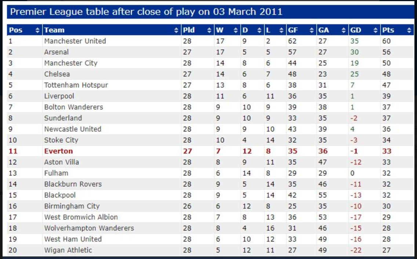Click the highlighted Everton team name
This screenshot has height=259, width=417.
(x=58, y=151)
